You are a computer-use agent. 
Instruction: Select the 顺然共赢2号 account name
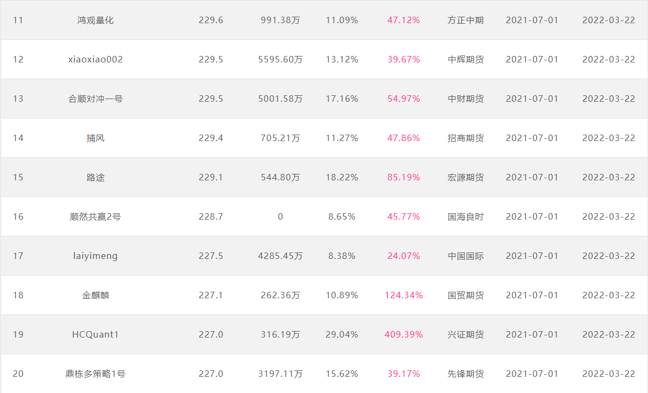(x=95, y=217)
